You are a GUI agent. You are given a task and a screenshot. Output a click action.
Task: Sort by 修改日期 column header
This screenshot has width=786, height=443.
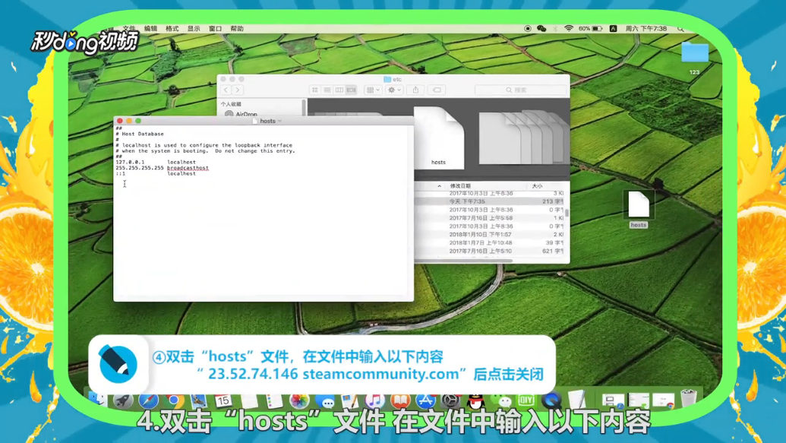(460, 185)
